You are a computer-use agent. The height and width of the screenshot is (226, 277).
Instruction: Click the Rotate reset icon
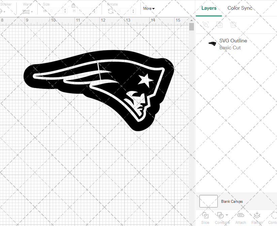pos(110,10)
